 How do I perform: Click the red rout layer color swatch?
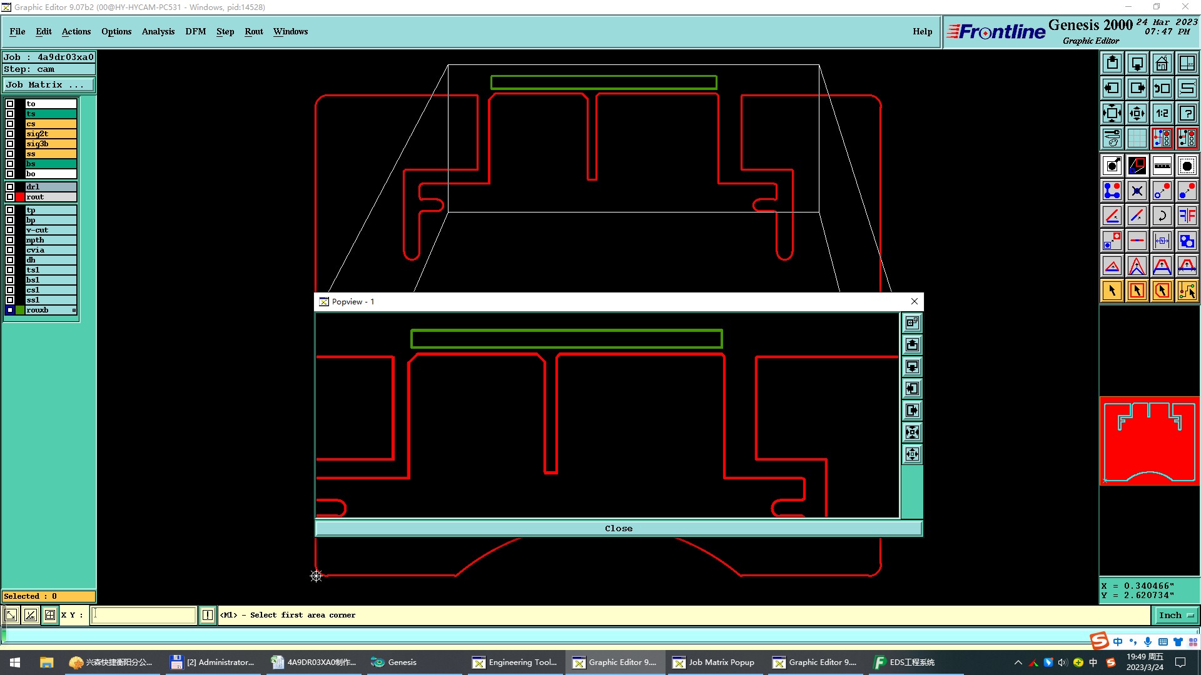(x=20, y=197)
